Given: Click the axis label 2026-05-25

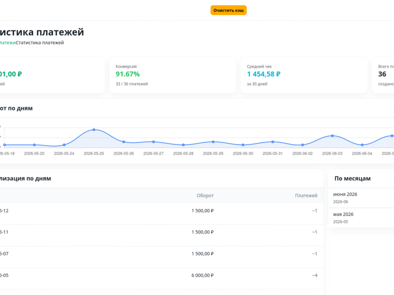Looking at the screenshot, I should point(94,153).
